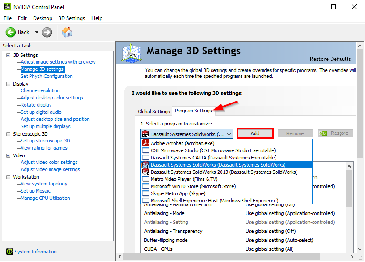Open the System Information link
Viewport: 365px width, 262px height.
tap(35, 252)
